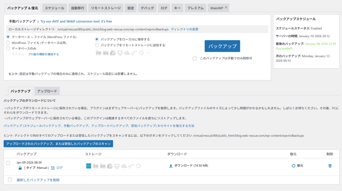Choose 'バックアップをリモートストレージに送信する' radio button
342x191 pixels.
[x=97, y=45]
